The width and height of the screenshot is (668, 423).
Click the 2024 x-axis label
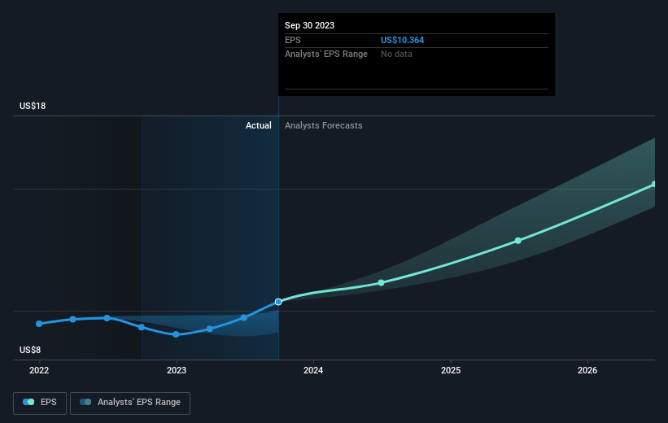tap(313, 371)
